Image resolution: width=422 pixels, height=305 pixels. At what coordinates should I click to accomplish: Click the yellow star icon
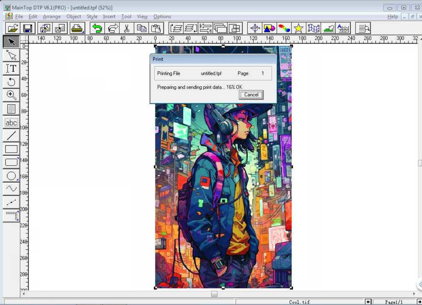[298, 28]
